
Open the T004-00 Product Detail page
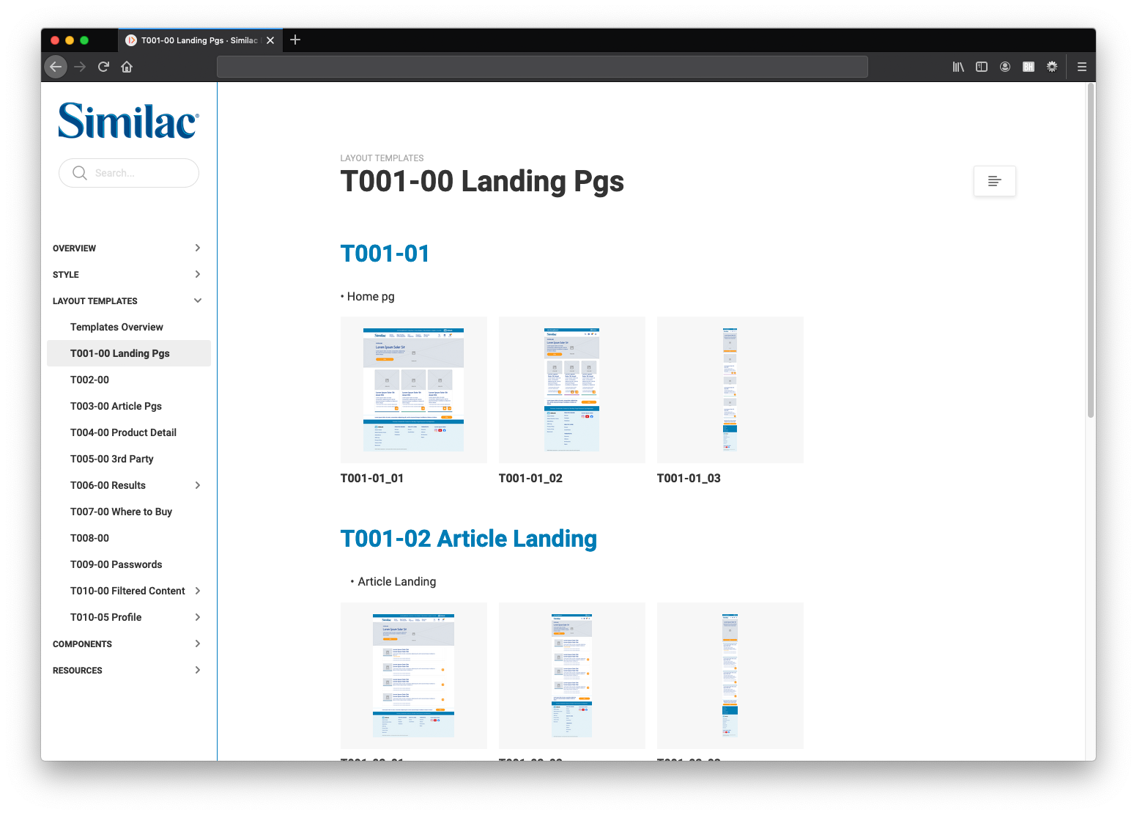[123, 432]
